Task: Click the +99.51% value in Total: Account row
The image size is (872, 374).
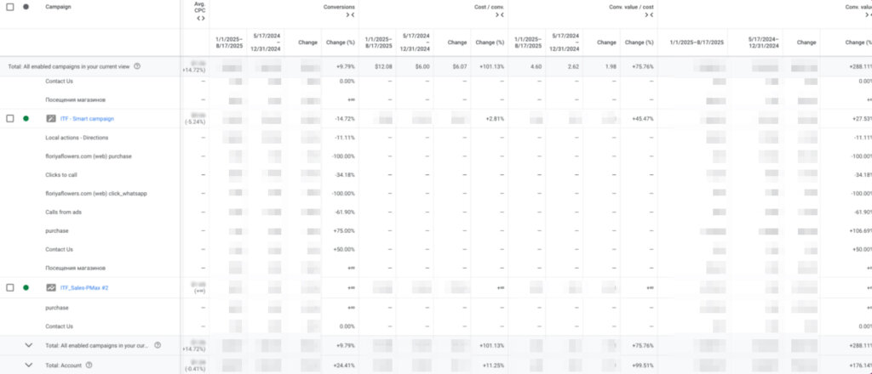Action: pyautogui.click(x=642, y=365)
